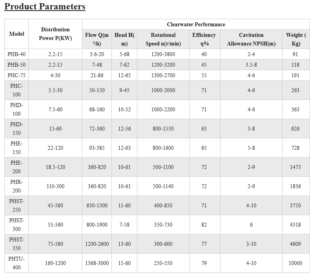Click the PHC-75 model name
310x274 pixels.
(x=16, y=75)
